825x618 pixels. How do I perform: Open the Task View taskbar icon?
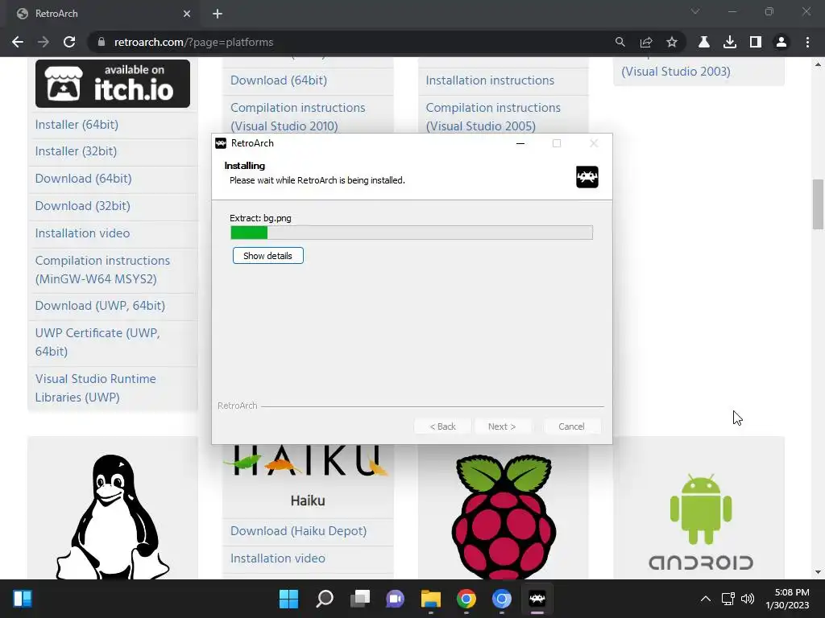coord(360,599)
